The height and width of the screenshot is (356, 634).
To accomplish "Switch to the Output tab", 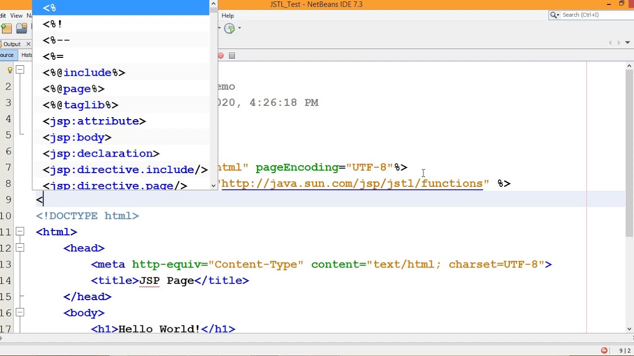I will (x=12, y=44).
